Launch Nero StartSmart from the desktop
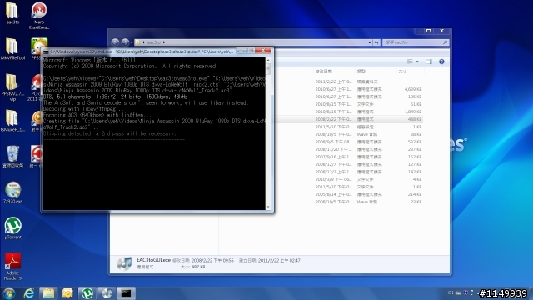This screenshot has height=300, width=533. (39, 16)
